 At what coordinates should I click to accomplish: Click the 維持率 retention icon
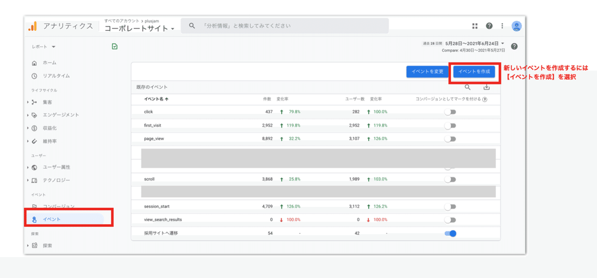[x=34, y=141]
